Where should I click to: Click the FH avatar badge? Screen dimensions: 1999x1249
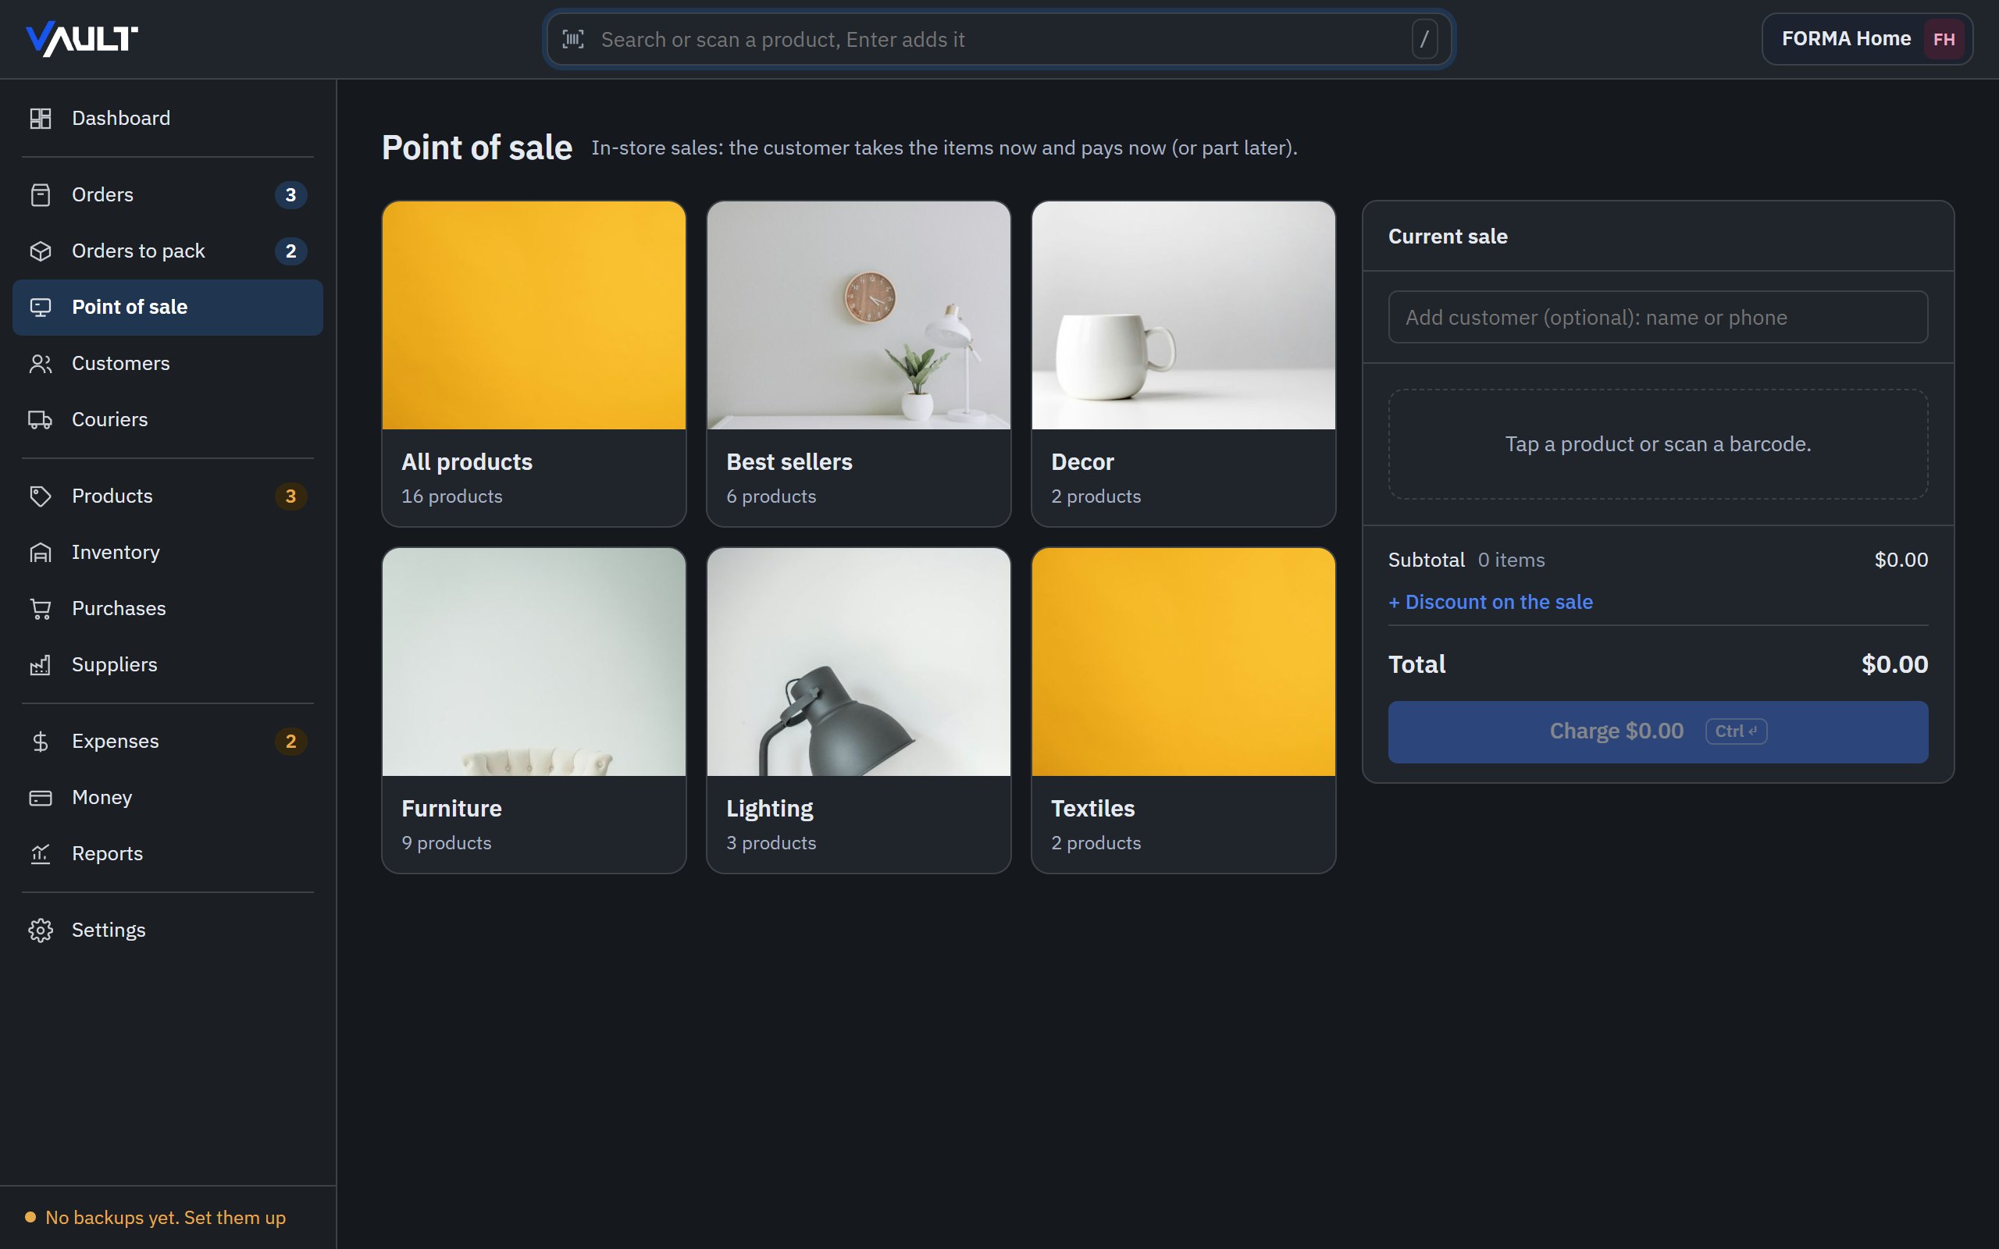click(x=1944, y=39)
